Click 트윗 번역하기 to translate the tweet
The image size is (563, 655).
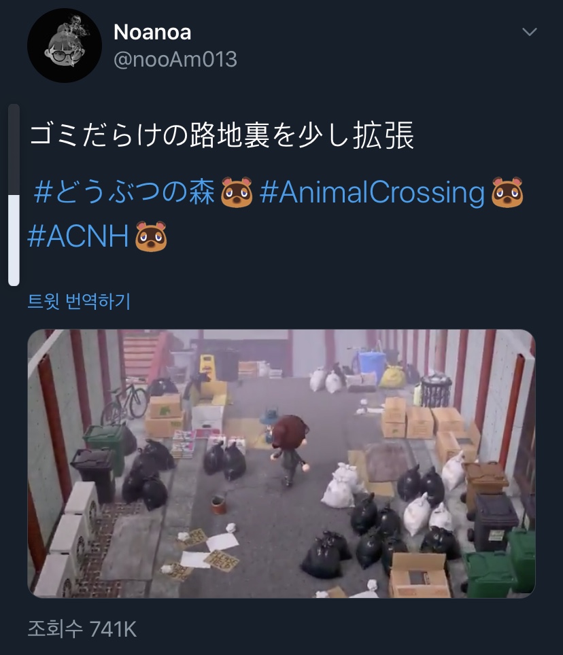[x=79, y=301]
